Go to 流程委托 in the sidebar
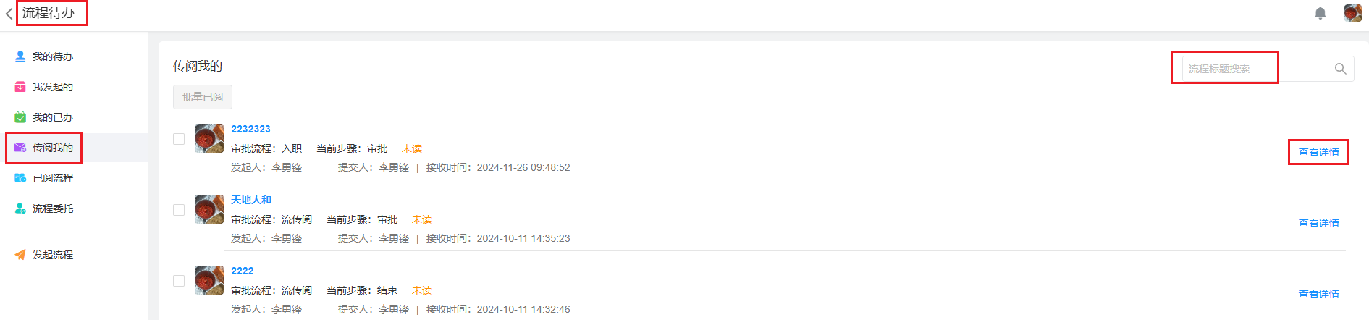The width and height of the screenshot is (1369, 320). pyautogui.click(x=52, y=209)
